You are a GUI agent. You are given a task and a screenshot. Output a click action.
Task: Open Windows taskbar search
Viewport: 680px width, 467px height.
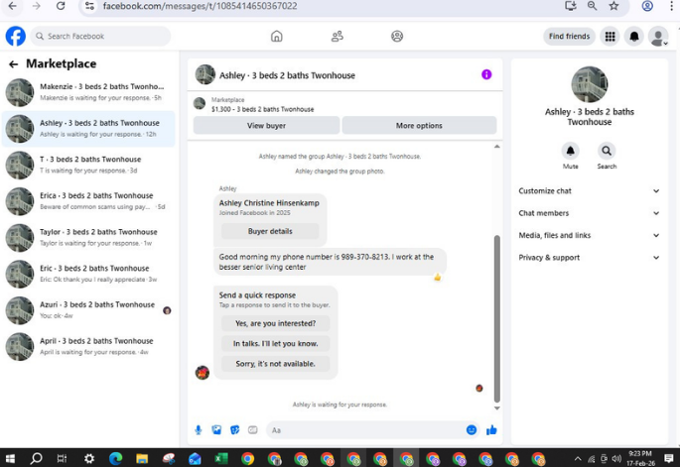(37, 458)
